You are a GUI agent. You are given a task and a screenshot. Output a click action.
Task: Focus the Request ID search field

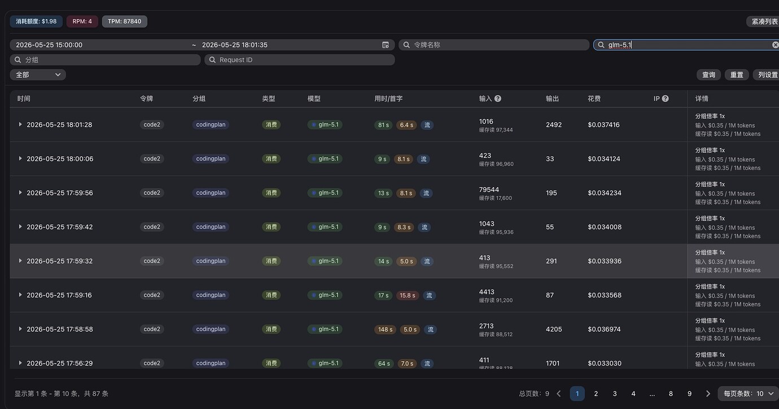point(300,60)
